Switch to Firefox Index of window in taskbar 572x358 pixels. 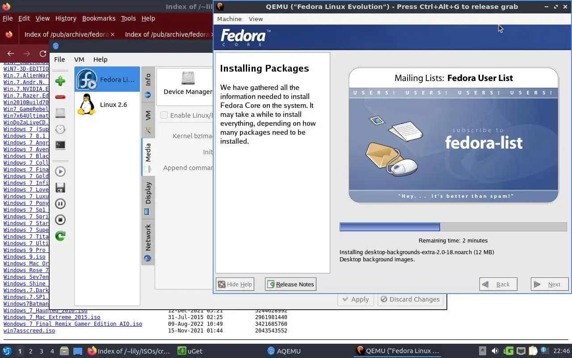[129, 351]
